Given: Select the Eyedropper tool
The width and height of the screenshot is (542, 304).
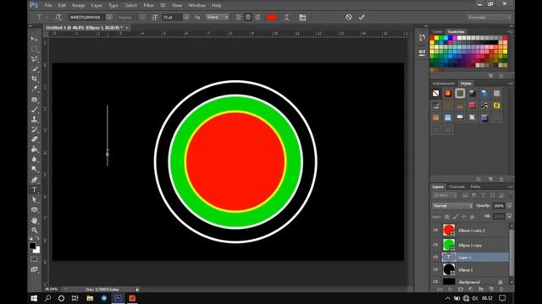Looking at the screenshot, I should point(34,89).
